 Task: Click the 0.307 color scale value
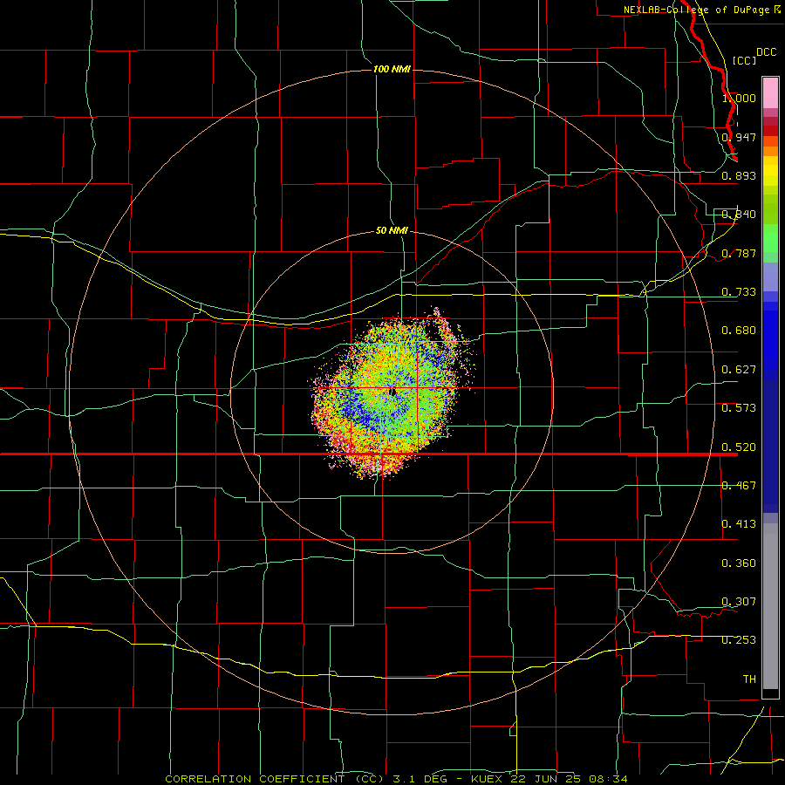(739, 602)
